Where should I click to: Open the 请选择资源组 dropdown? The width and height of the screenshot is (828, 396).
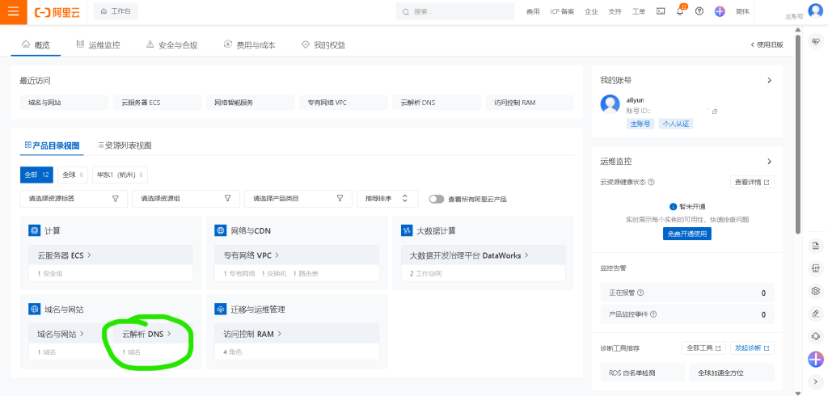pyautogui.click(x=186, y=199)
